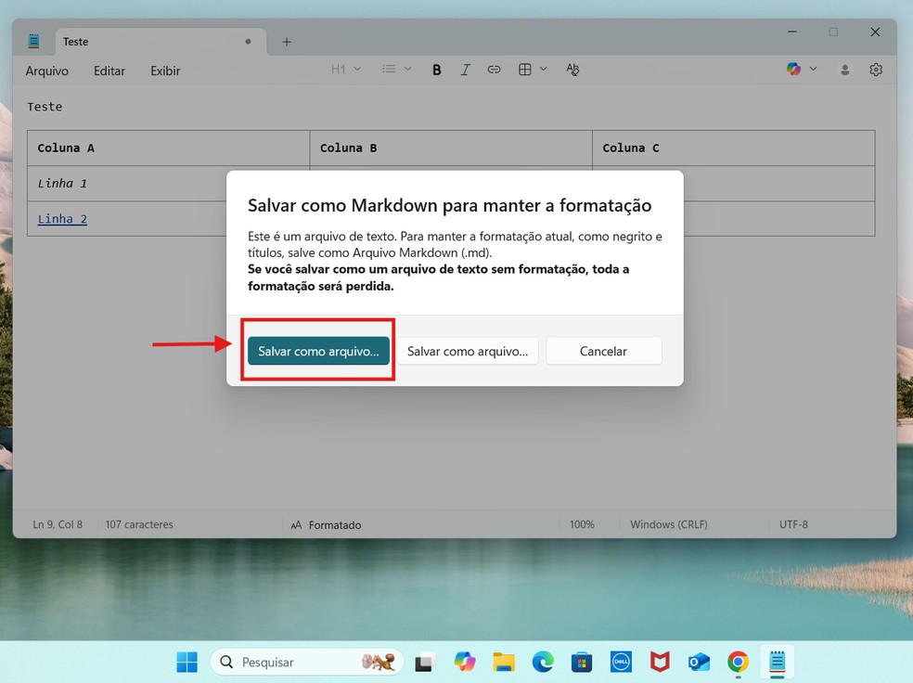Launch Copilot from the taskbar
The image size is (913, 683).
coord(465,662)
